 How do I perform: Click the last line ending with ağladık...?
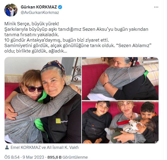click(36, 51)
